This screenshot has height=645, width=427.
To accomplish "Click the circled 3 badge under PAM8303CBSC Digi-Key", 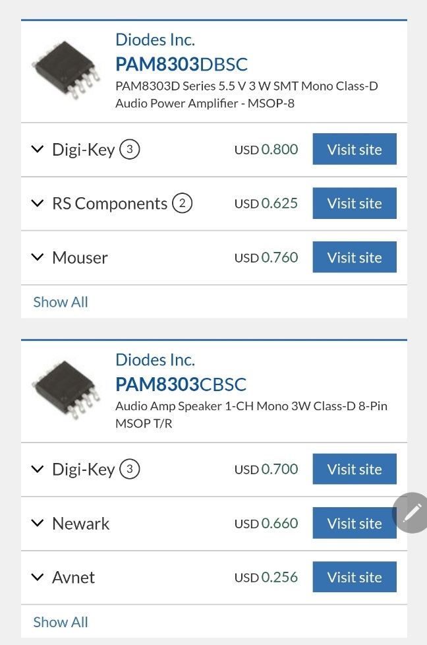I will 129,469.
